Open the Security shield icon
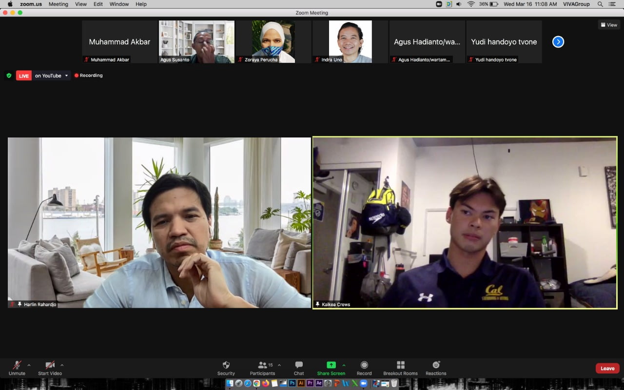This screenshot has width=624, height=390. pyautogui.click(x=226, y=365)
